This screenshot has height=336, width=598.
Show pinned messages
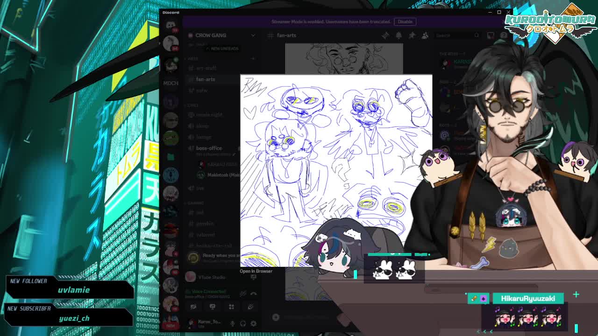pyautogui.click(x=412, y=35)
